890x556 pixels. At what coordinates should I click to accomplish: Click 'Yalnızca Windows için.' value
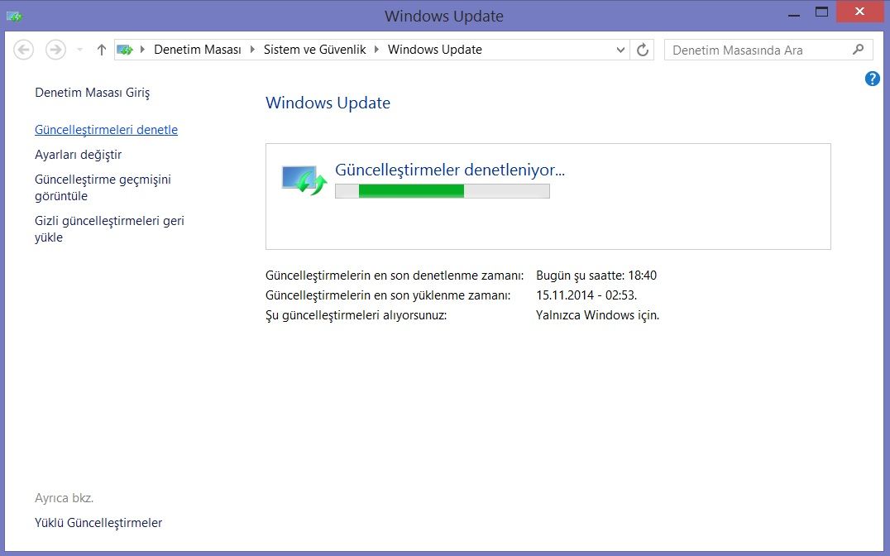click(x=598, y=315)
